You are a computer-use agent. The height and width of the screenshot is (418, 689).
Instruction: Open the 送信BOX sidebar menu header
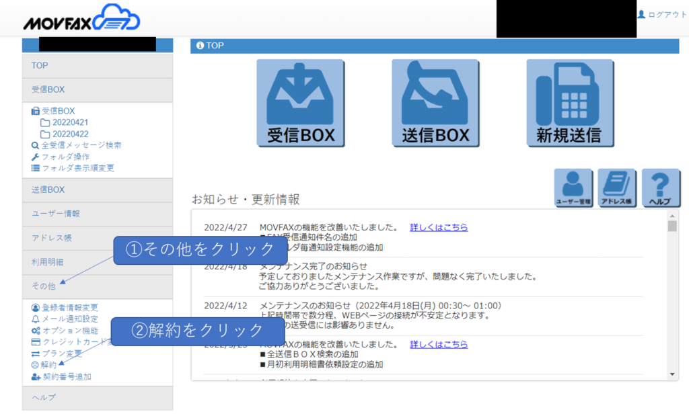pyautogui.click(x=98, y=190)
